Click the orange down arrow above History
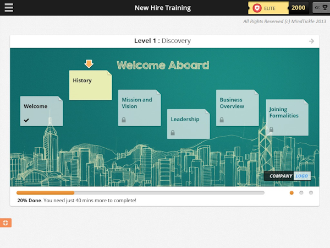This screenshot has width=330, height=248. click(89, 64)
